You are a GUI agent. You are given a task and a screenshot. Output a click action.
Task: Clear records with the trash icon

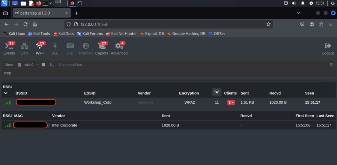coord(19,65)
